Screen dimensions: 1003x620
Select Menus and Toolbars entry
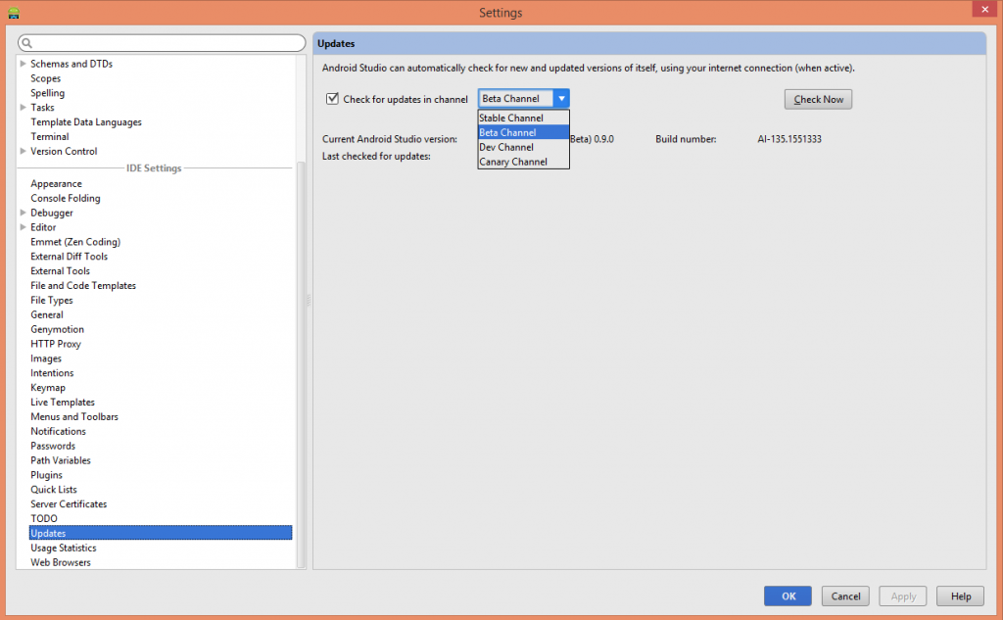click(x=74, y=416)
